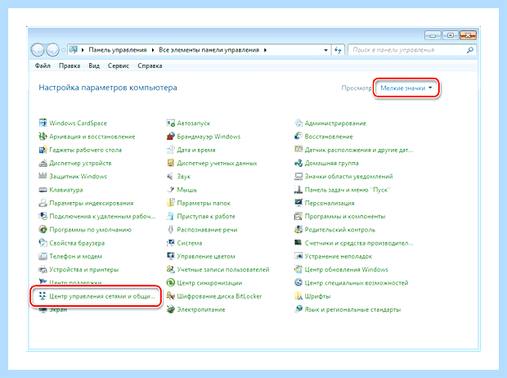This screenshot has width=507, height=378.
Task: Click the Брандмауэр Windows icon
Action: click(x=170, y=137)
